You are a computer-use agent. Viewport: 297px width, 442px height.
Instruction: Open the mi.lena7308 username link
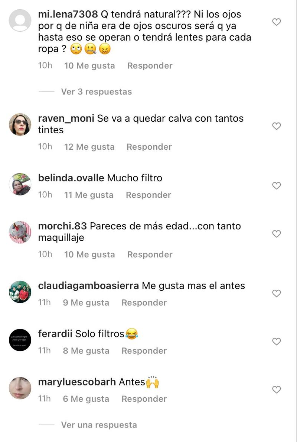click(x=68, y=14)
